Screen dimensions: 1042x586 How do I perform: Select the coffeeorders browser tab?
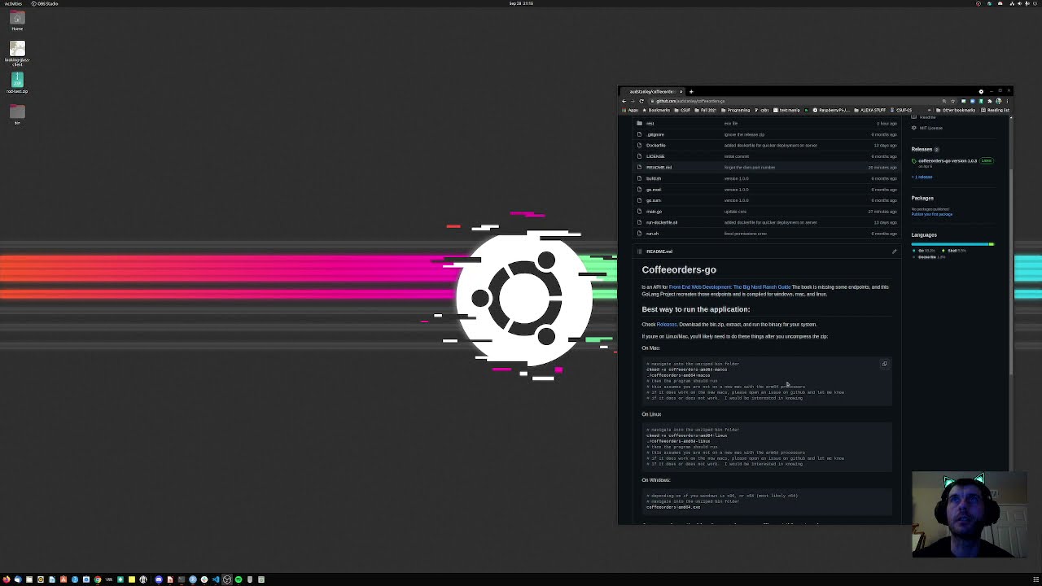click(651, 92)
